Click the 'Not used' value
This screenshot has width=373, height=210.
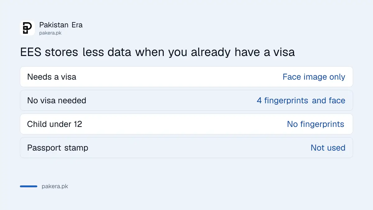pyautogui.click(x=328, y=148)
